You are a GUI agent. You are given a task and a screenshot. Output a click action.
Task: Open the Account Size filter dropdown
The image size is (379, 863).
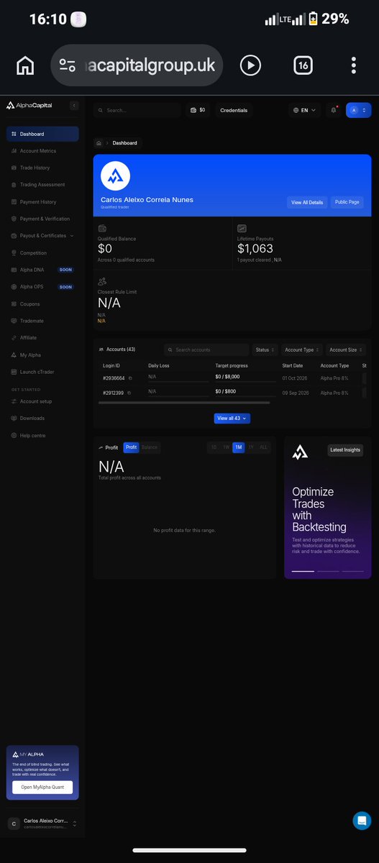click(345, 350)
